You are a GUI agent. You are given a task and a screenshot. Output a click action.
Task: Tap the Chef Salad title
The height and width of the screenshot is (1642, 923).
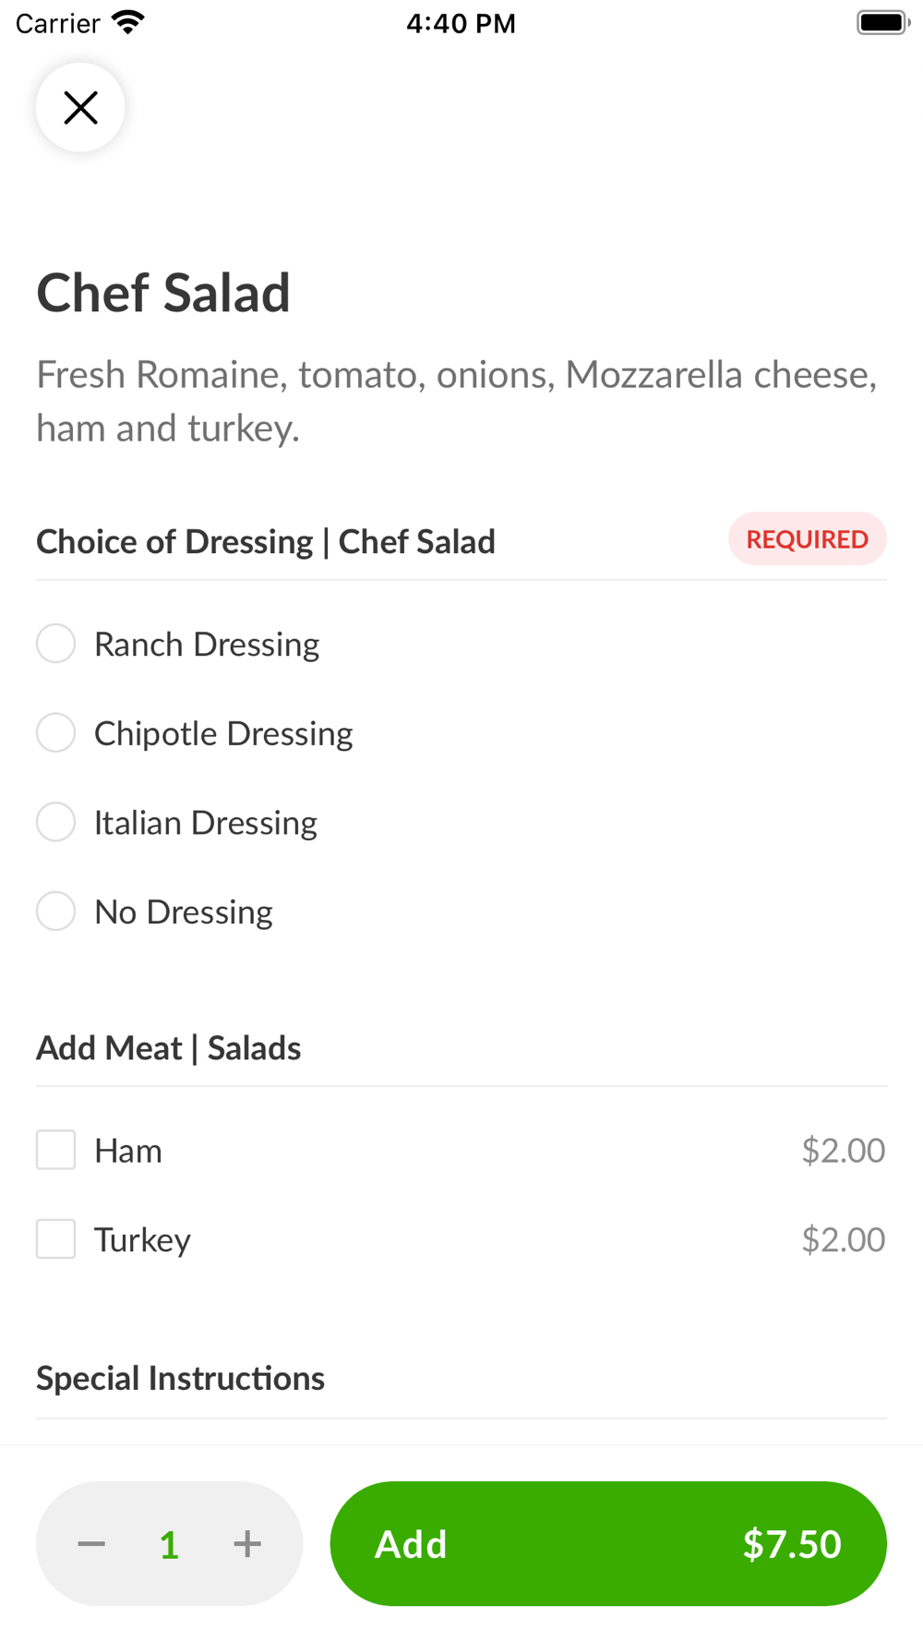click(163, 293)
